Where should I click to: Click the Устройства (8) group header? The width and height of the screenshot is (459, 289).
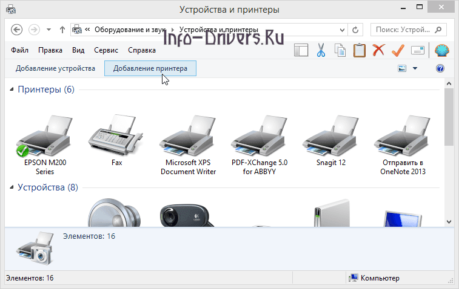pyautogui.click(x=48, y=187)
